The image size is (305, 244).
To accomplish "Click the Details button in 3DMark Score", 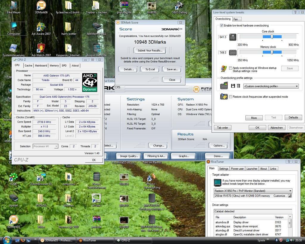I will coord(129,69).
